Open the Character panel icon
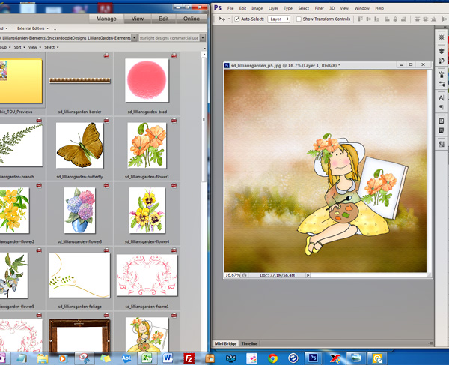Image resolution: width=449 pixels, height=365 pixels. point(442,97)
